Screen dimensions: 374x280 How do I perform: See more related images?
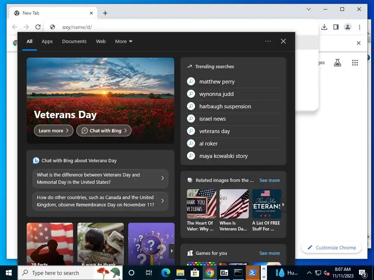[269, 180]
